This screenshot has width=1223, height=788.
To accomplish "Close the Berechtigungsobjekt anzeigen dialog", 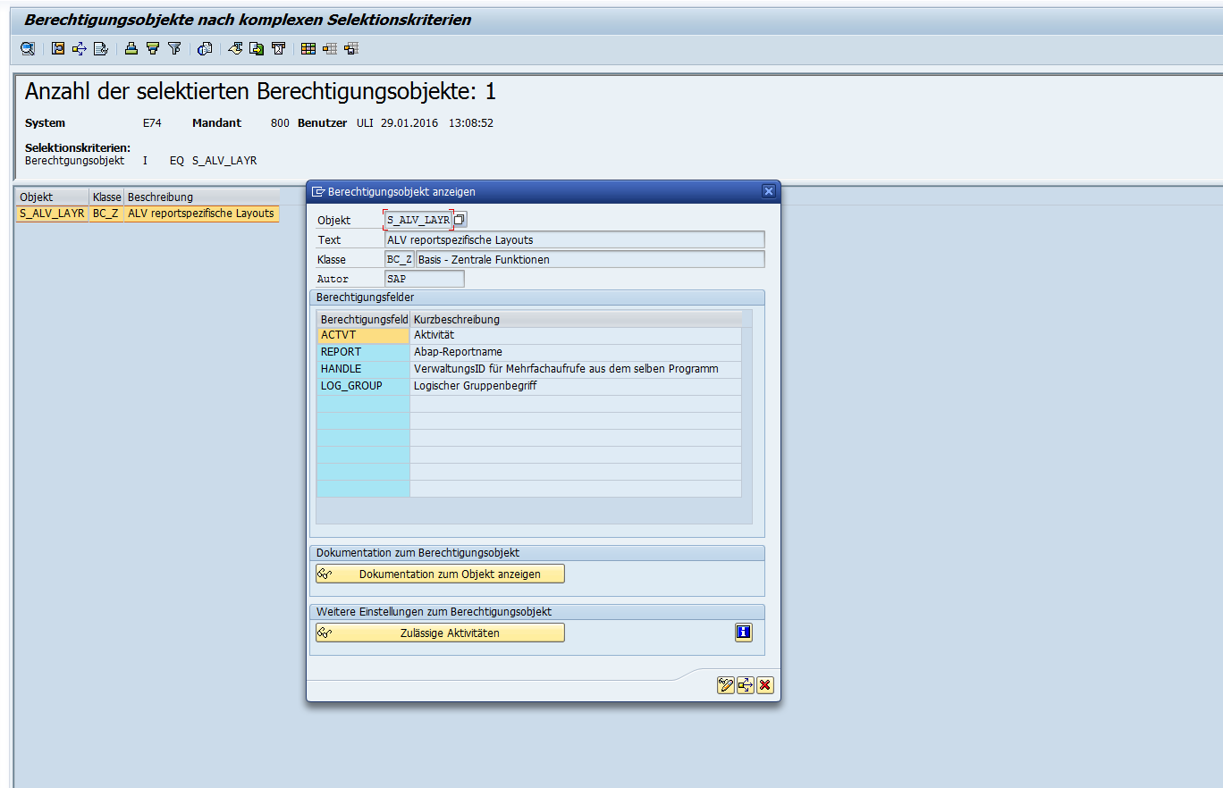I will tap(768, 191).
